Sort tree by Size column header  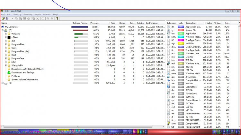tap(108, 23)
